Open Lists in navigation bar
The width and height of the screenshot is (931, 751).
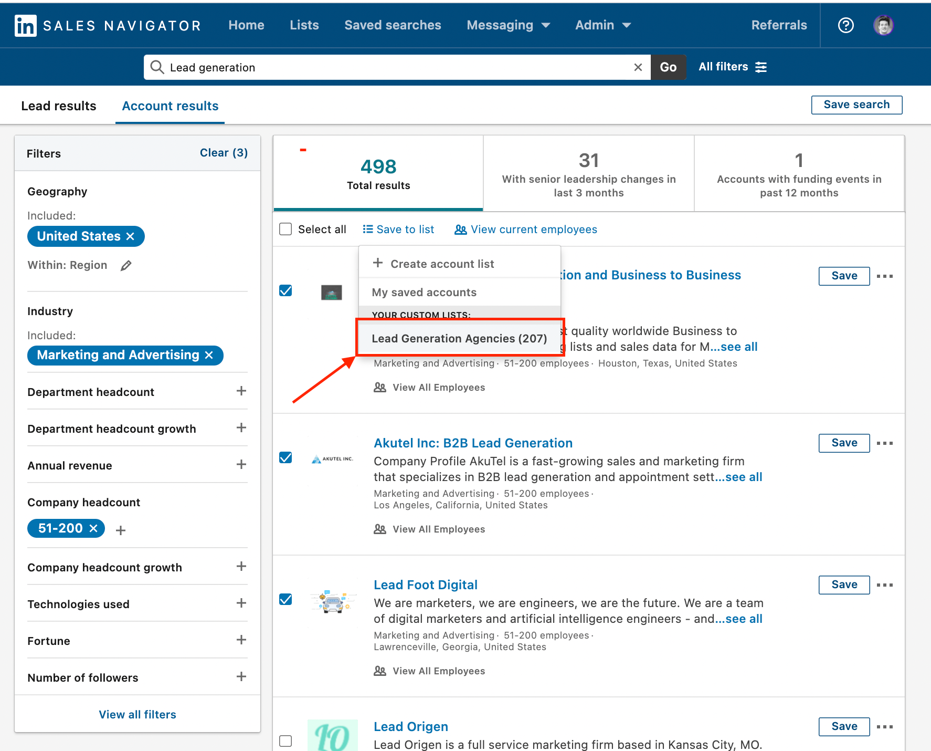(x=304, y=25)
